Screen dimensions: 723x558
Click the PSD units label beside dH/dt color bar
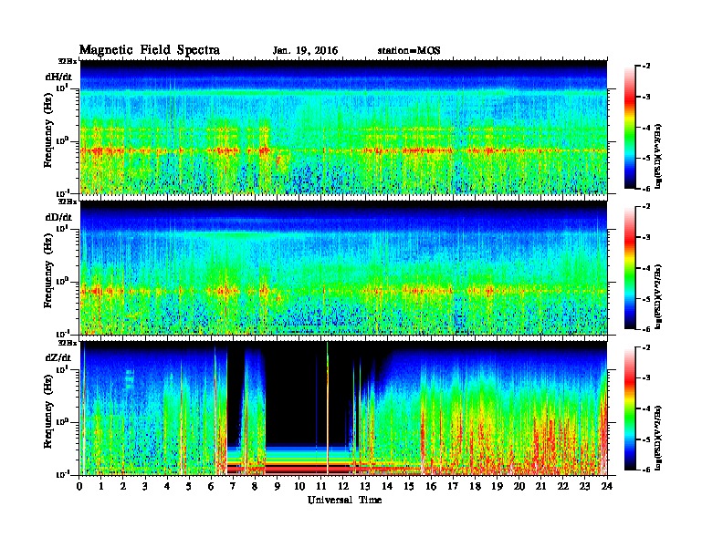659,157
